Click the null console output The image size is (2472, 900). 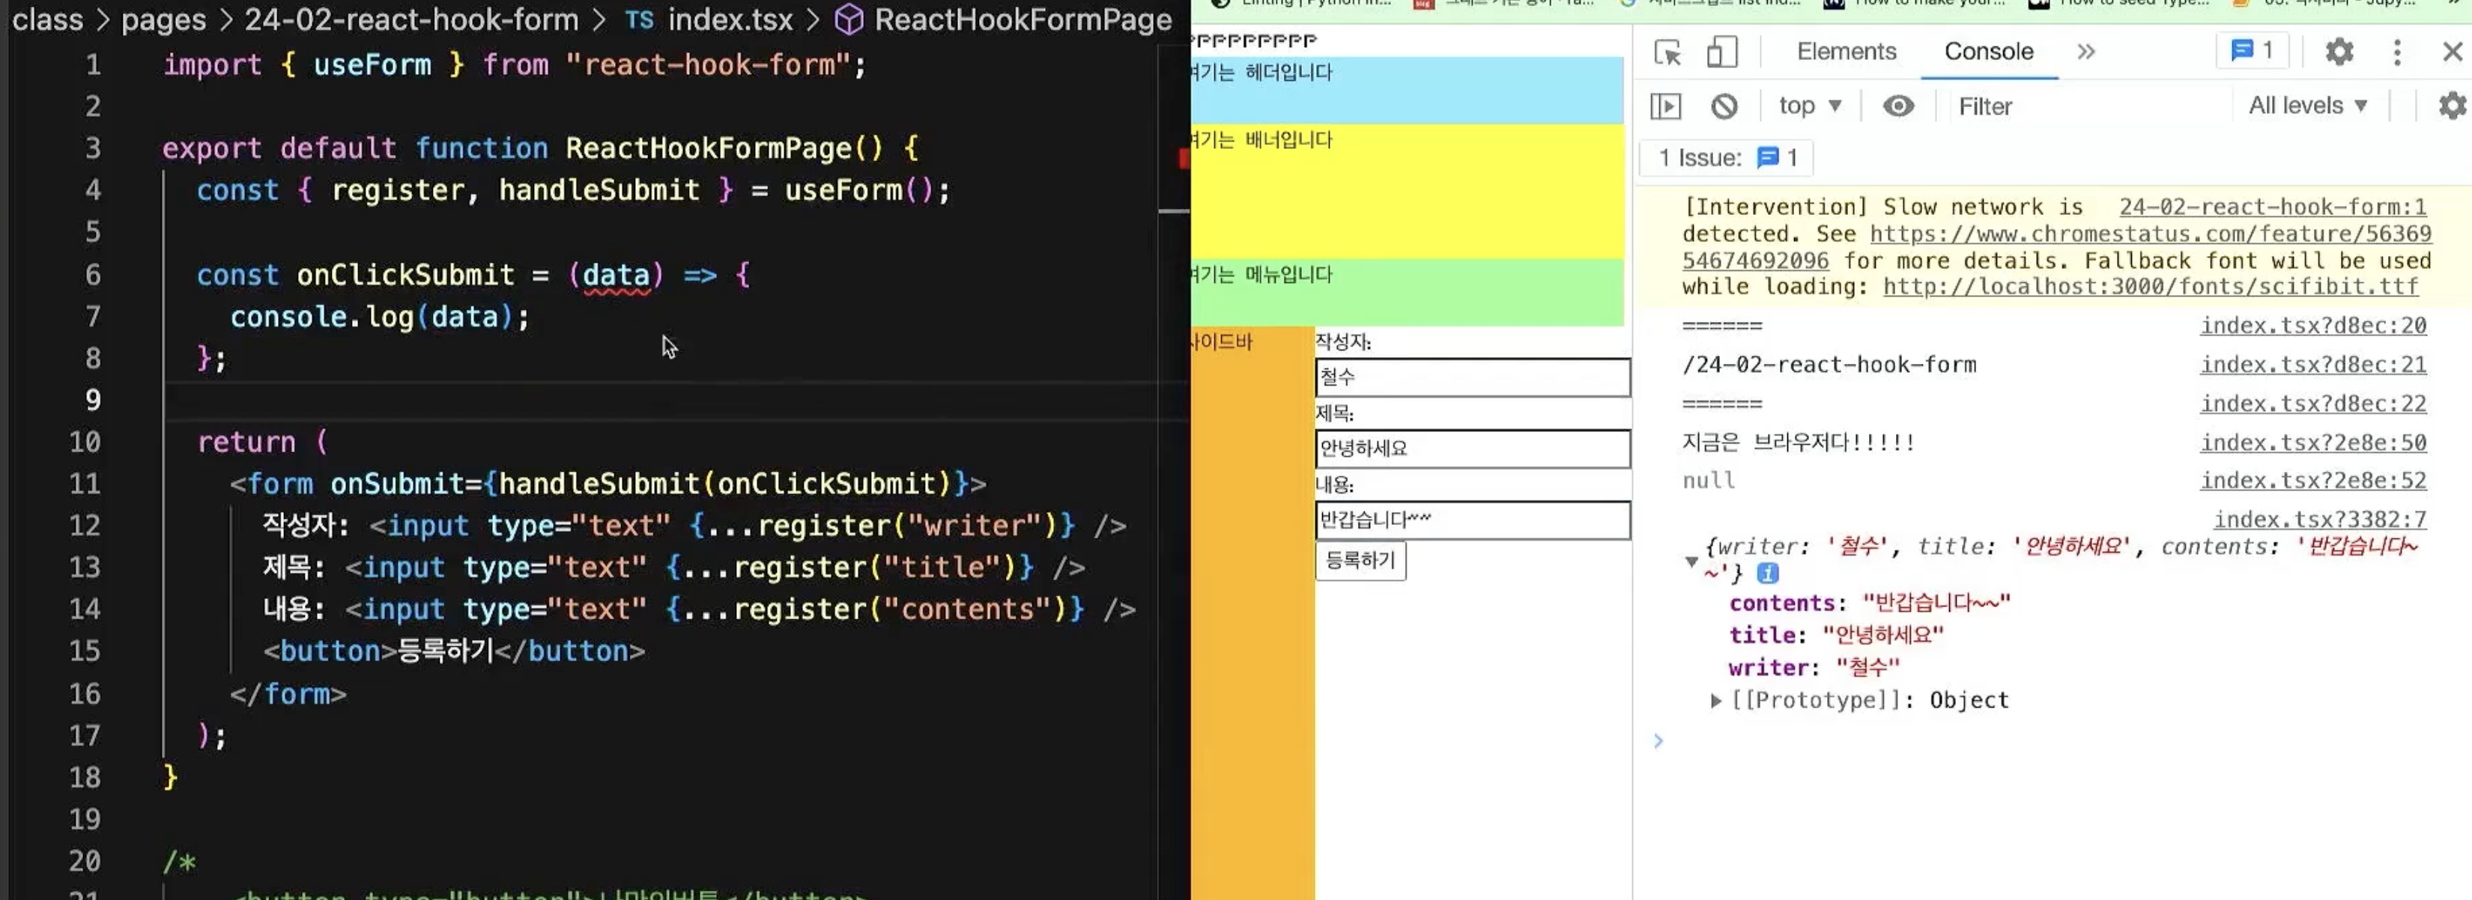(x=1708, y=481)
